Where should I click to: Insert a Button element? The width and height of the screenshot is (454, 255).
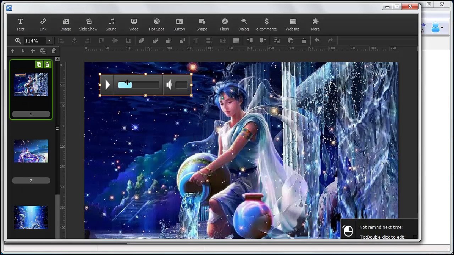(x=179, y=25)
